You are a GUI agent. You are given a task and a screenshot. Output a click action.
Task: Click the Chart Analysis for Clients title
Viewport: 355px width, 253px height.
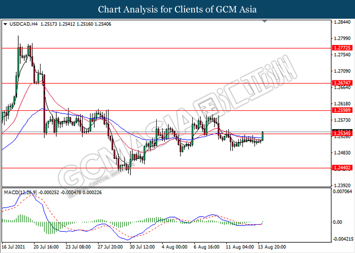click(x=177, y=9)
